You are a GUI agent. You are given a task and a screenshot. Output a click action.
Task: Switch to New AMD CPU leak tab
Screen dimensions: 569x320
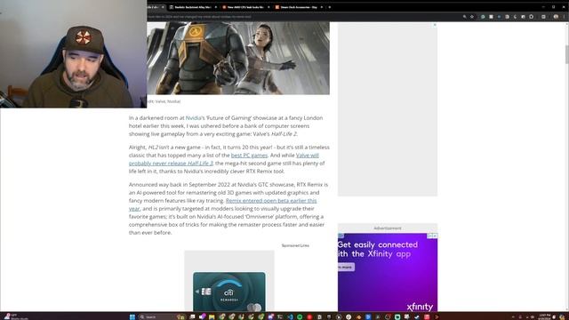click(245, 7)
